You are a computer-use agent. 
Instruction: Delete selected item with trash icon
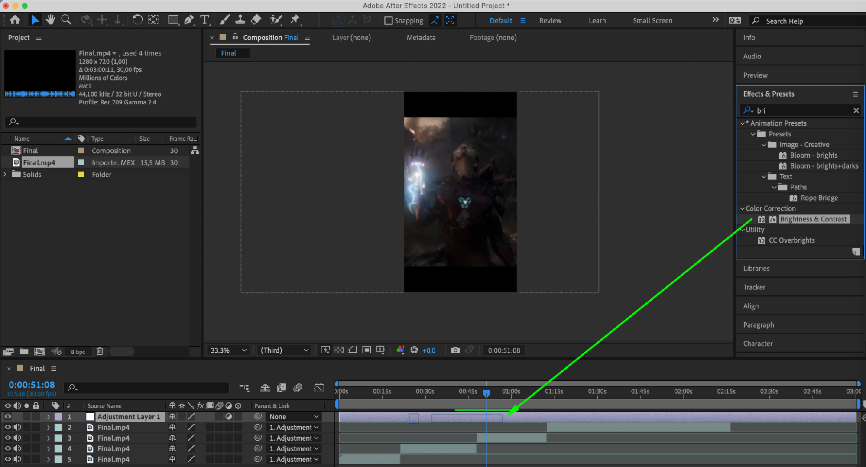tap(100, 351)
